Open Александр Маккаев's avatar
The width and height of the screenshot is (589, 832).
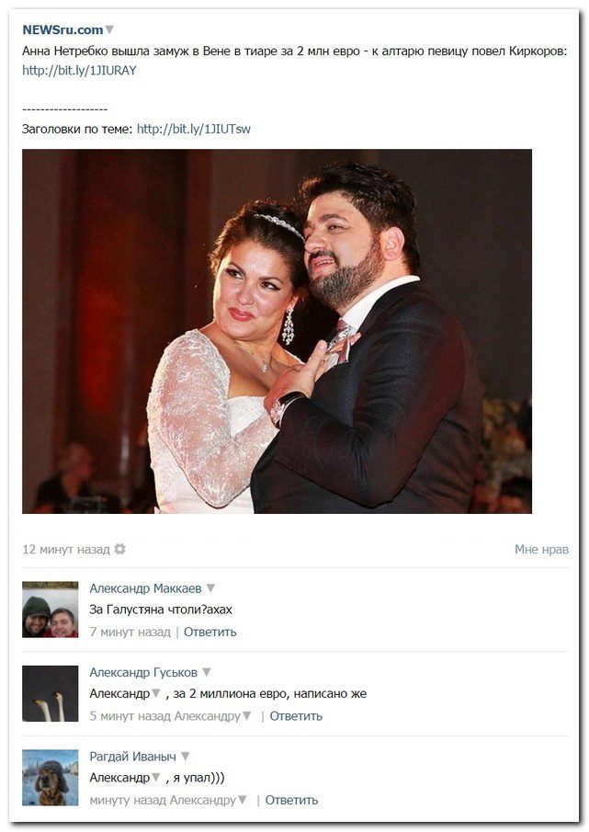[51, 610]
